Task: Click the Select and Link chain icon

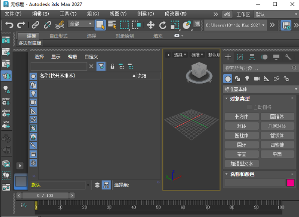Action: coord(36,25)
